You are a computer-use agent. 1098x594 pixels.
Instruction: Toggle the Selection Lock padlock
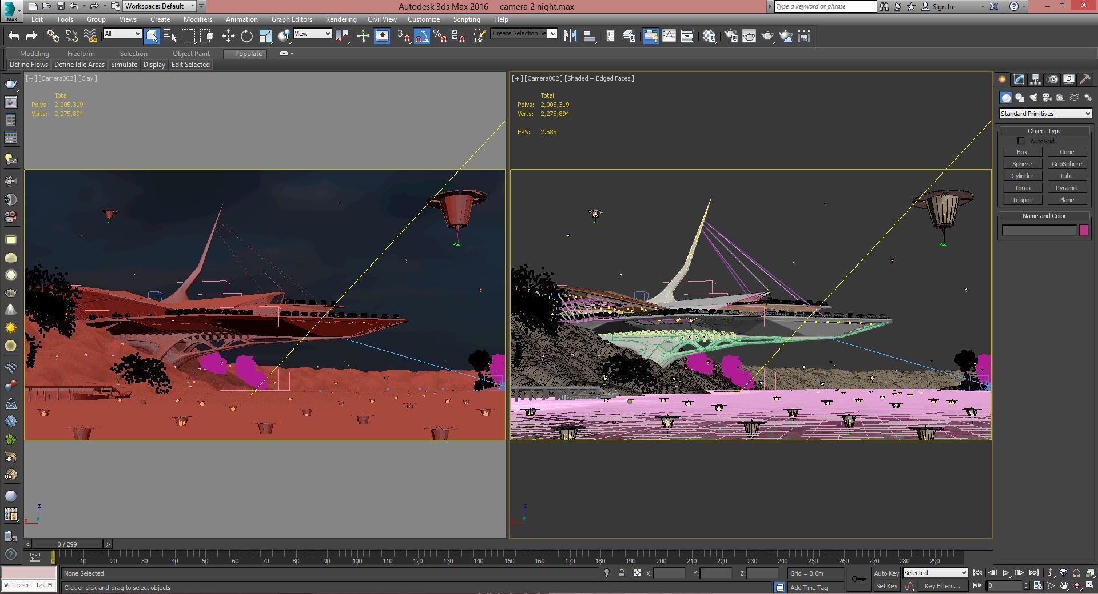pos(622,573)
